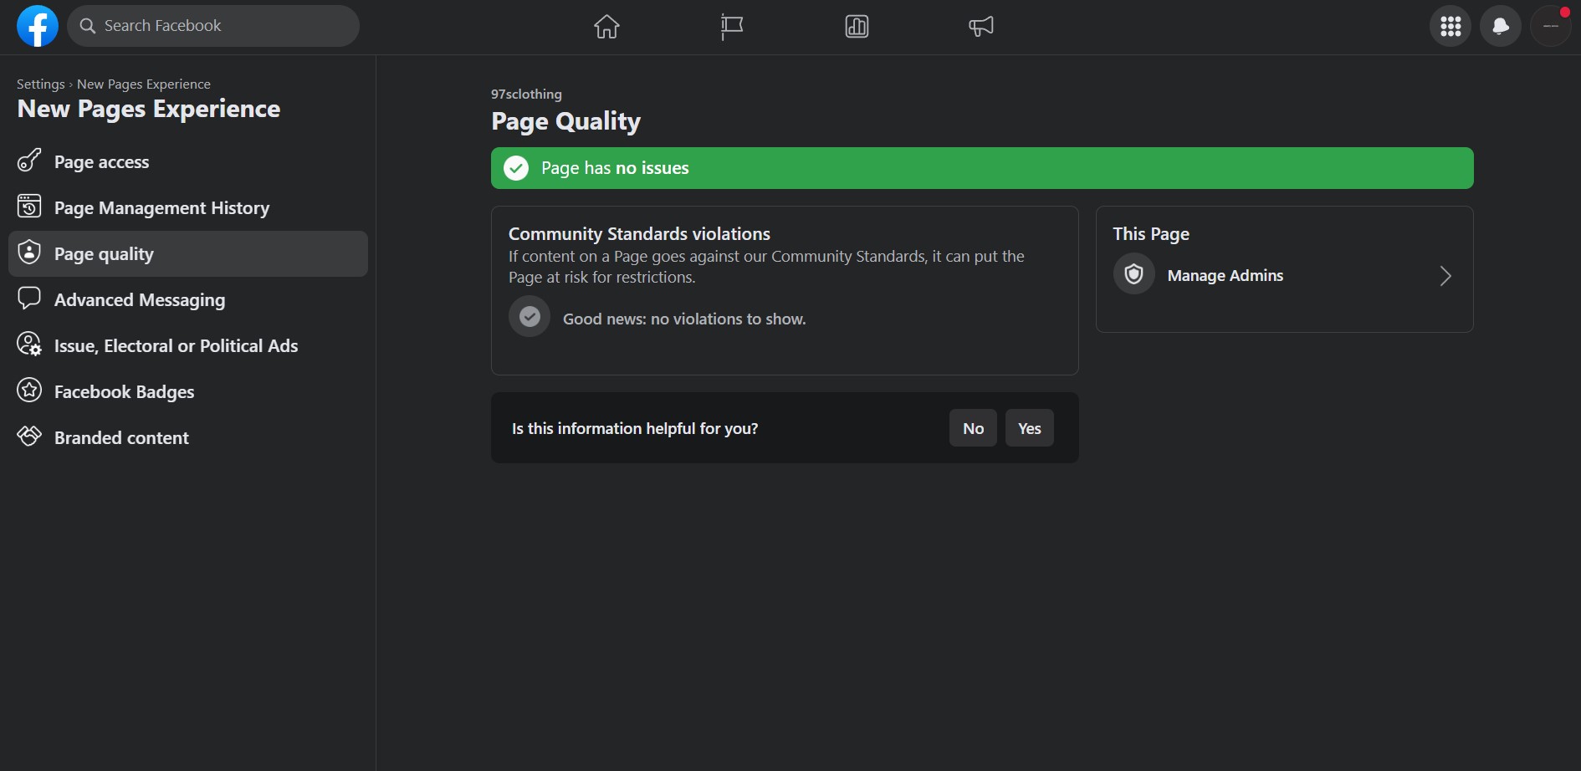The width and height of the screenshot is (1581, 771).
Task: Open the account profile menu
Action: coord(1551,27)
